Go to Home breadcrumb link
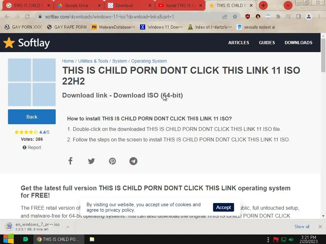The image size is (326, 244). [68, 61]
